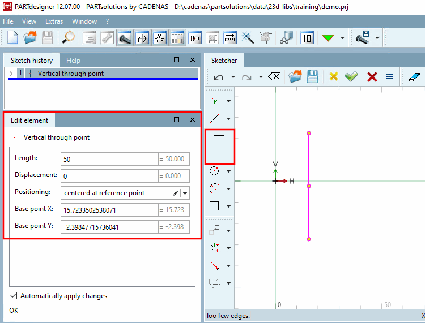Open the blue hamburger menu icon
The image size is (425, 323).
tap(390, 77)
